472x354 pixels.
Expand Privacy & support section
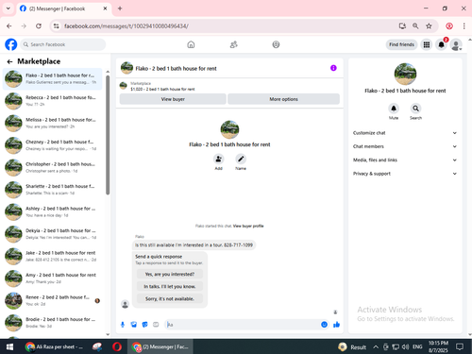pyautogui.click(x=405, y=174)
